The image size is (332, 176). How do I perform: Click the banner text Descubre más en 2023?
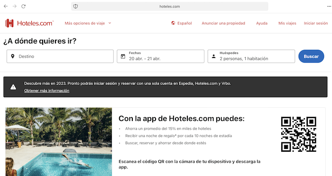point(128,83)
